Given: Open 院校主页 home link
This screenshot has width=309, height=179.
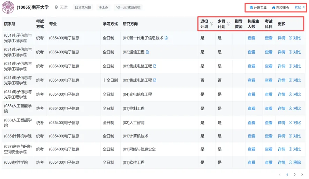Looking at the screenshot, I should 280,7.
